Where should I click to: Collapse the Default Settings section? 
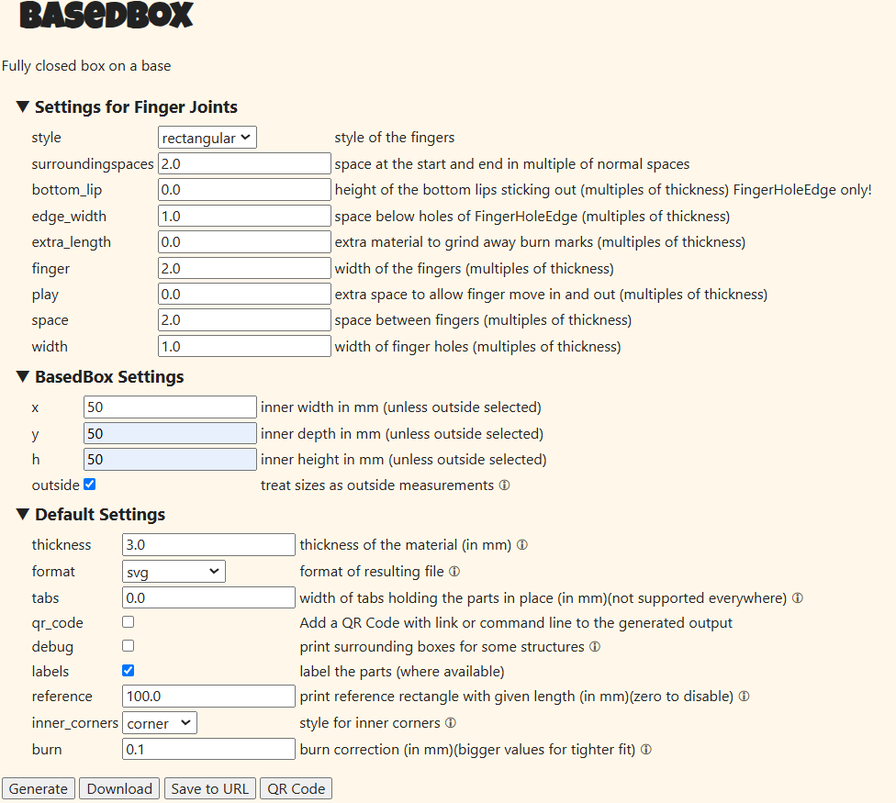[x=91, y=515]
